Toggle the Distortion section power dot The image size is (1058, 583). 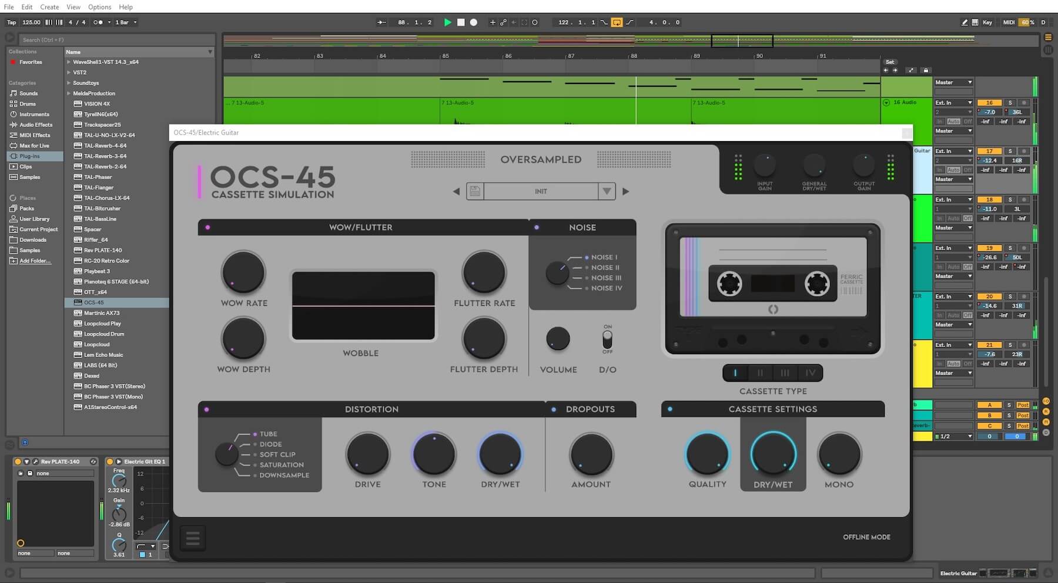tap(206, 409)
